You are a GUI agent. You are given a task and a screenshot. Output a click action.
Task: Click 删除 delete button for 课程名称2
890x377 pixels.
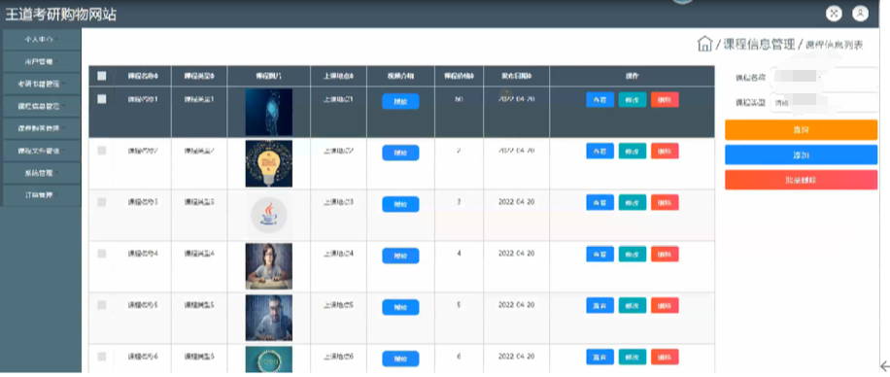click(665, 151)
